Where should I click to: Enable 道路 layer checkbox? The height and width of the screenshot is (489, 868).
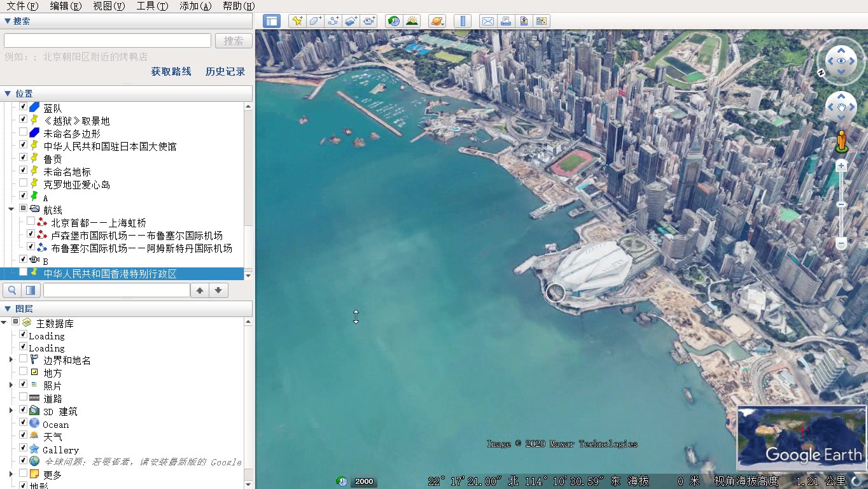click(24, 397)
